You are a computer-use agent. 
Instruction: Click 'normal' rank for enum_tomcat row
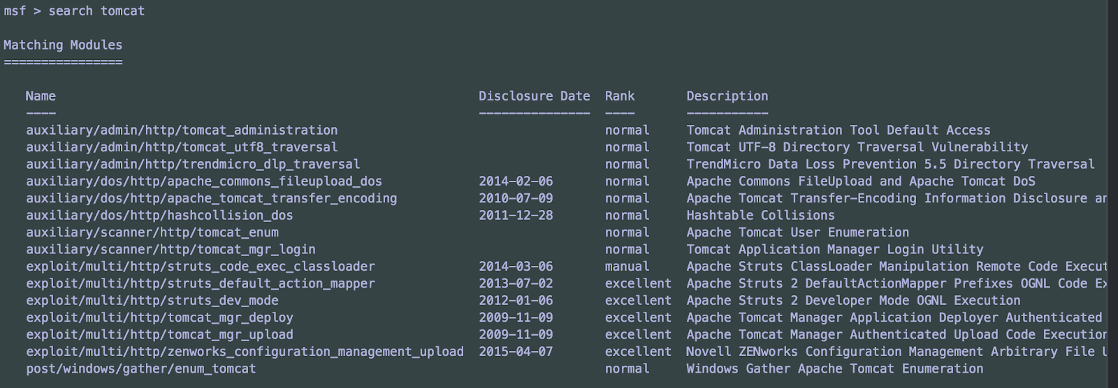627,368
